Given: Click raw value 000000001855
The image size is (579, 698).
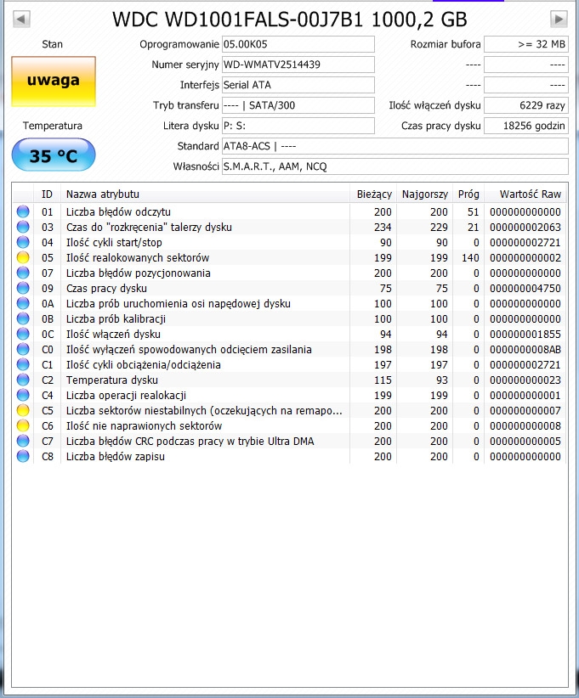Looking at the screenshot, I should click(x=525, y=334).
